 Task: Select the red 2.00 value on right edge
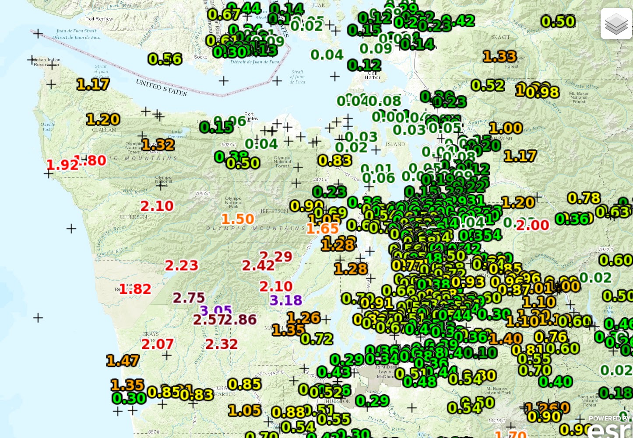coord(532,225)
